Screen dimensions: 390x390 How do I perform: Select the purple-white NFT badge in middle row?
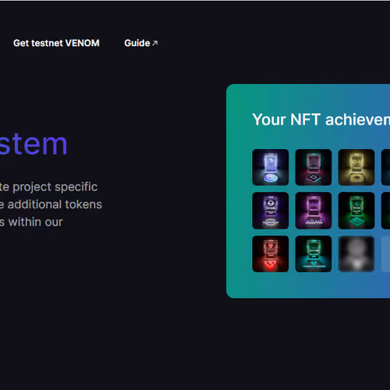(271, 211)
